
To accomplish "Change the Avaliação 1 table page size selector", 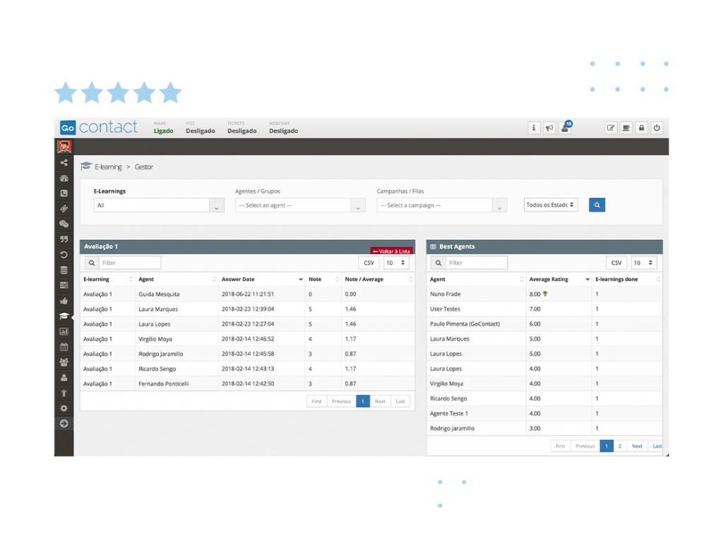I will 396,263.
